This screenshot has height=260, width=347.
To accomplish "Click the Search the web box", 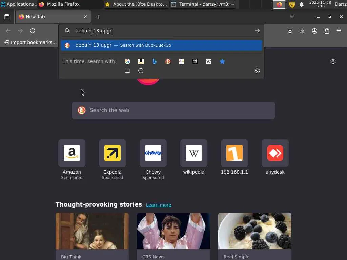I will pyautogui.click(x=173, y=110).
